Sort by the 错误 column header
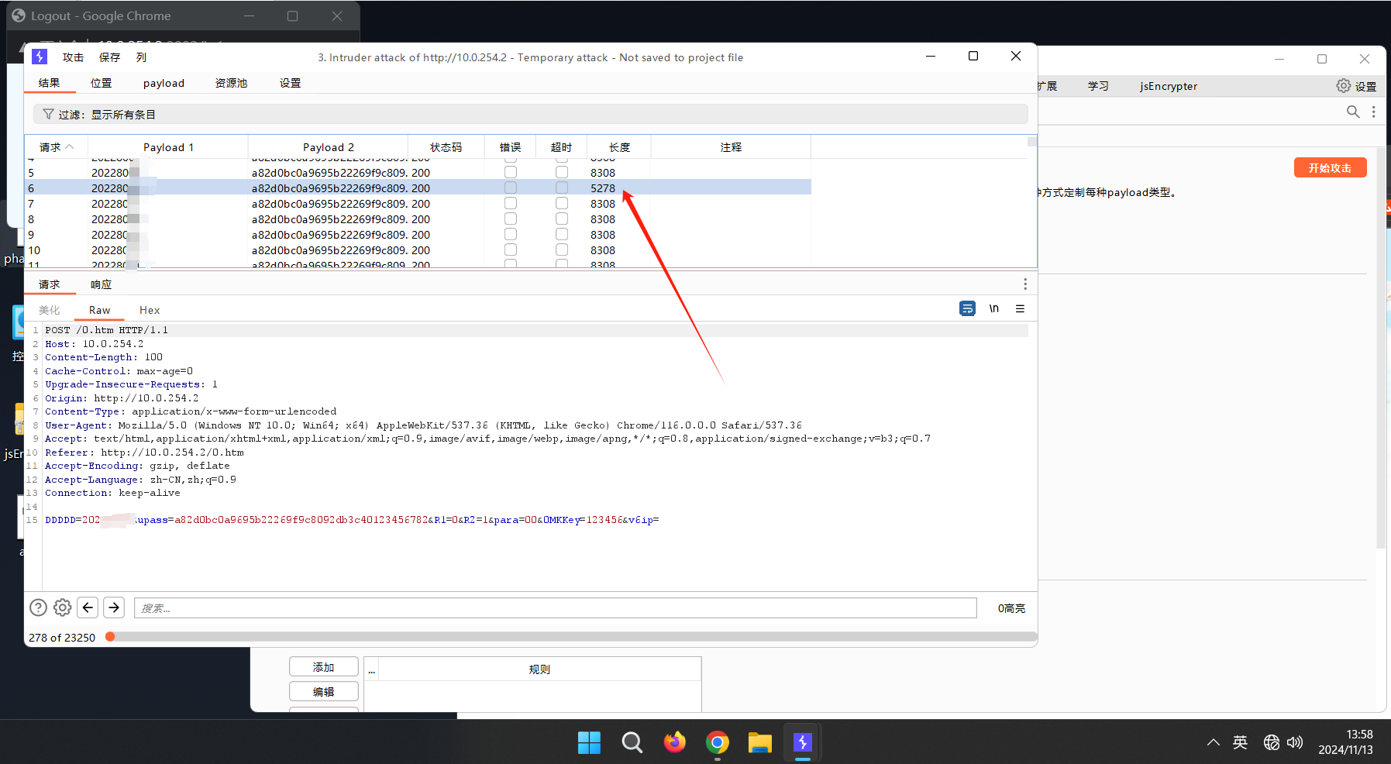 [510, 147]
